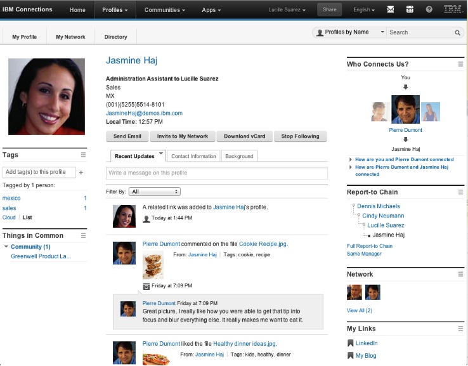
Task: Click the mexico tag link
Action: (11, 198)
